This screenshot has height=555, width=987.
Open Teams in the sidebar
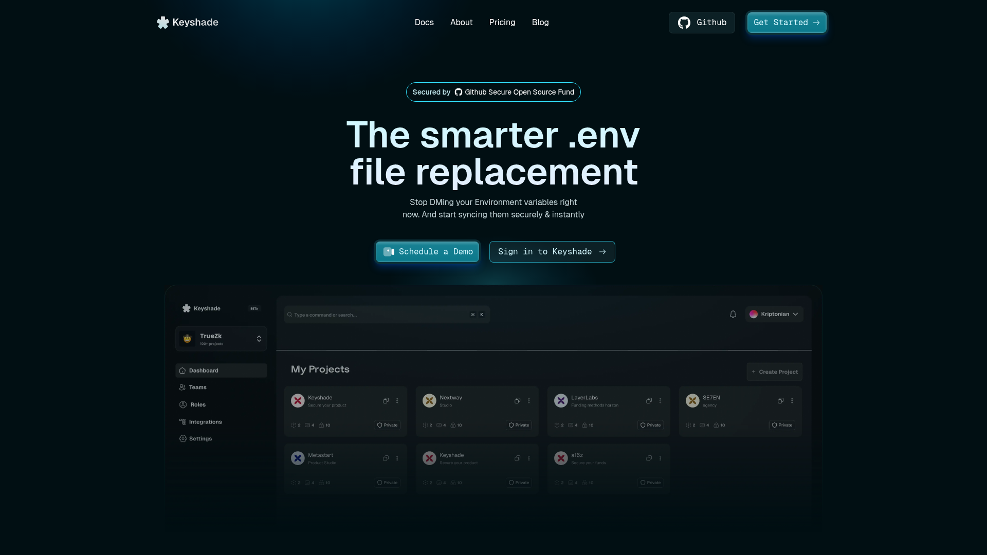(x=193, y=387)
